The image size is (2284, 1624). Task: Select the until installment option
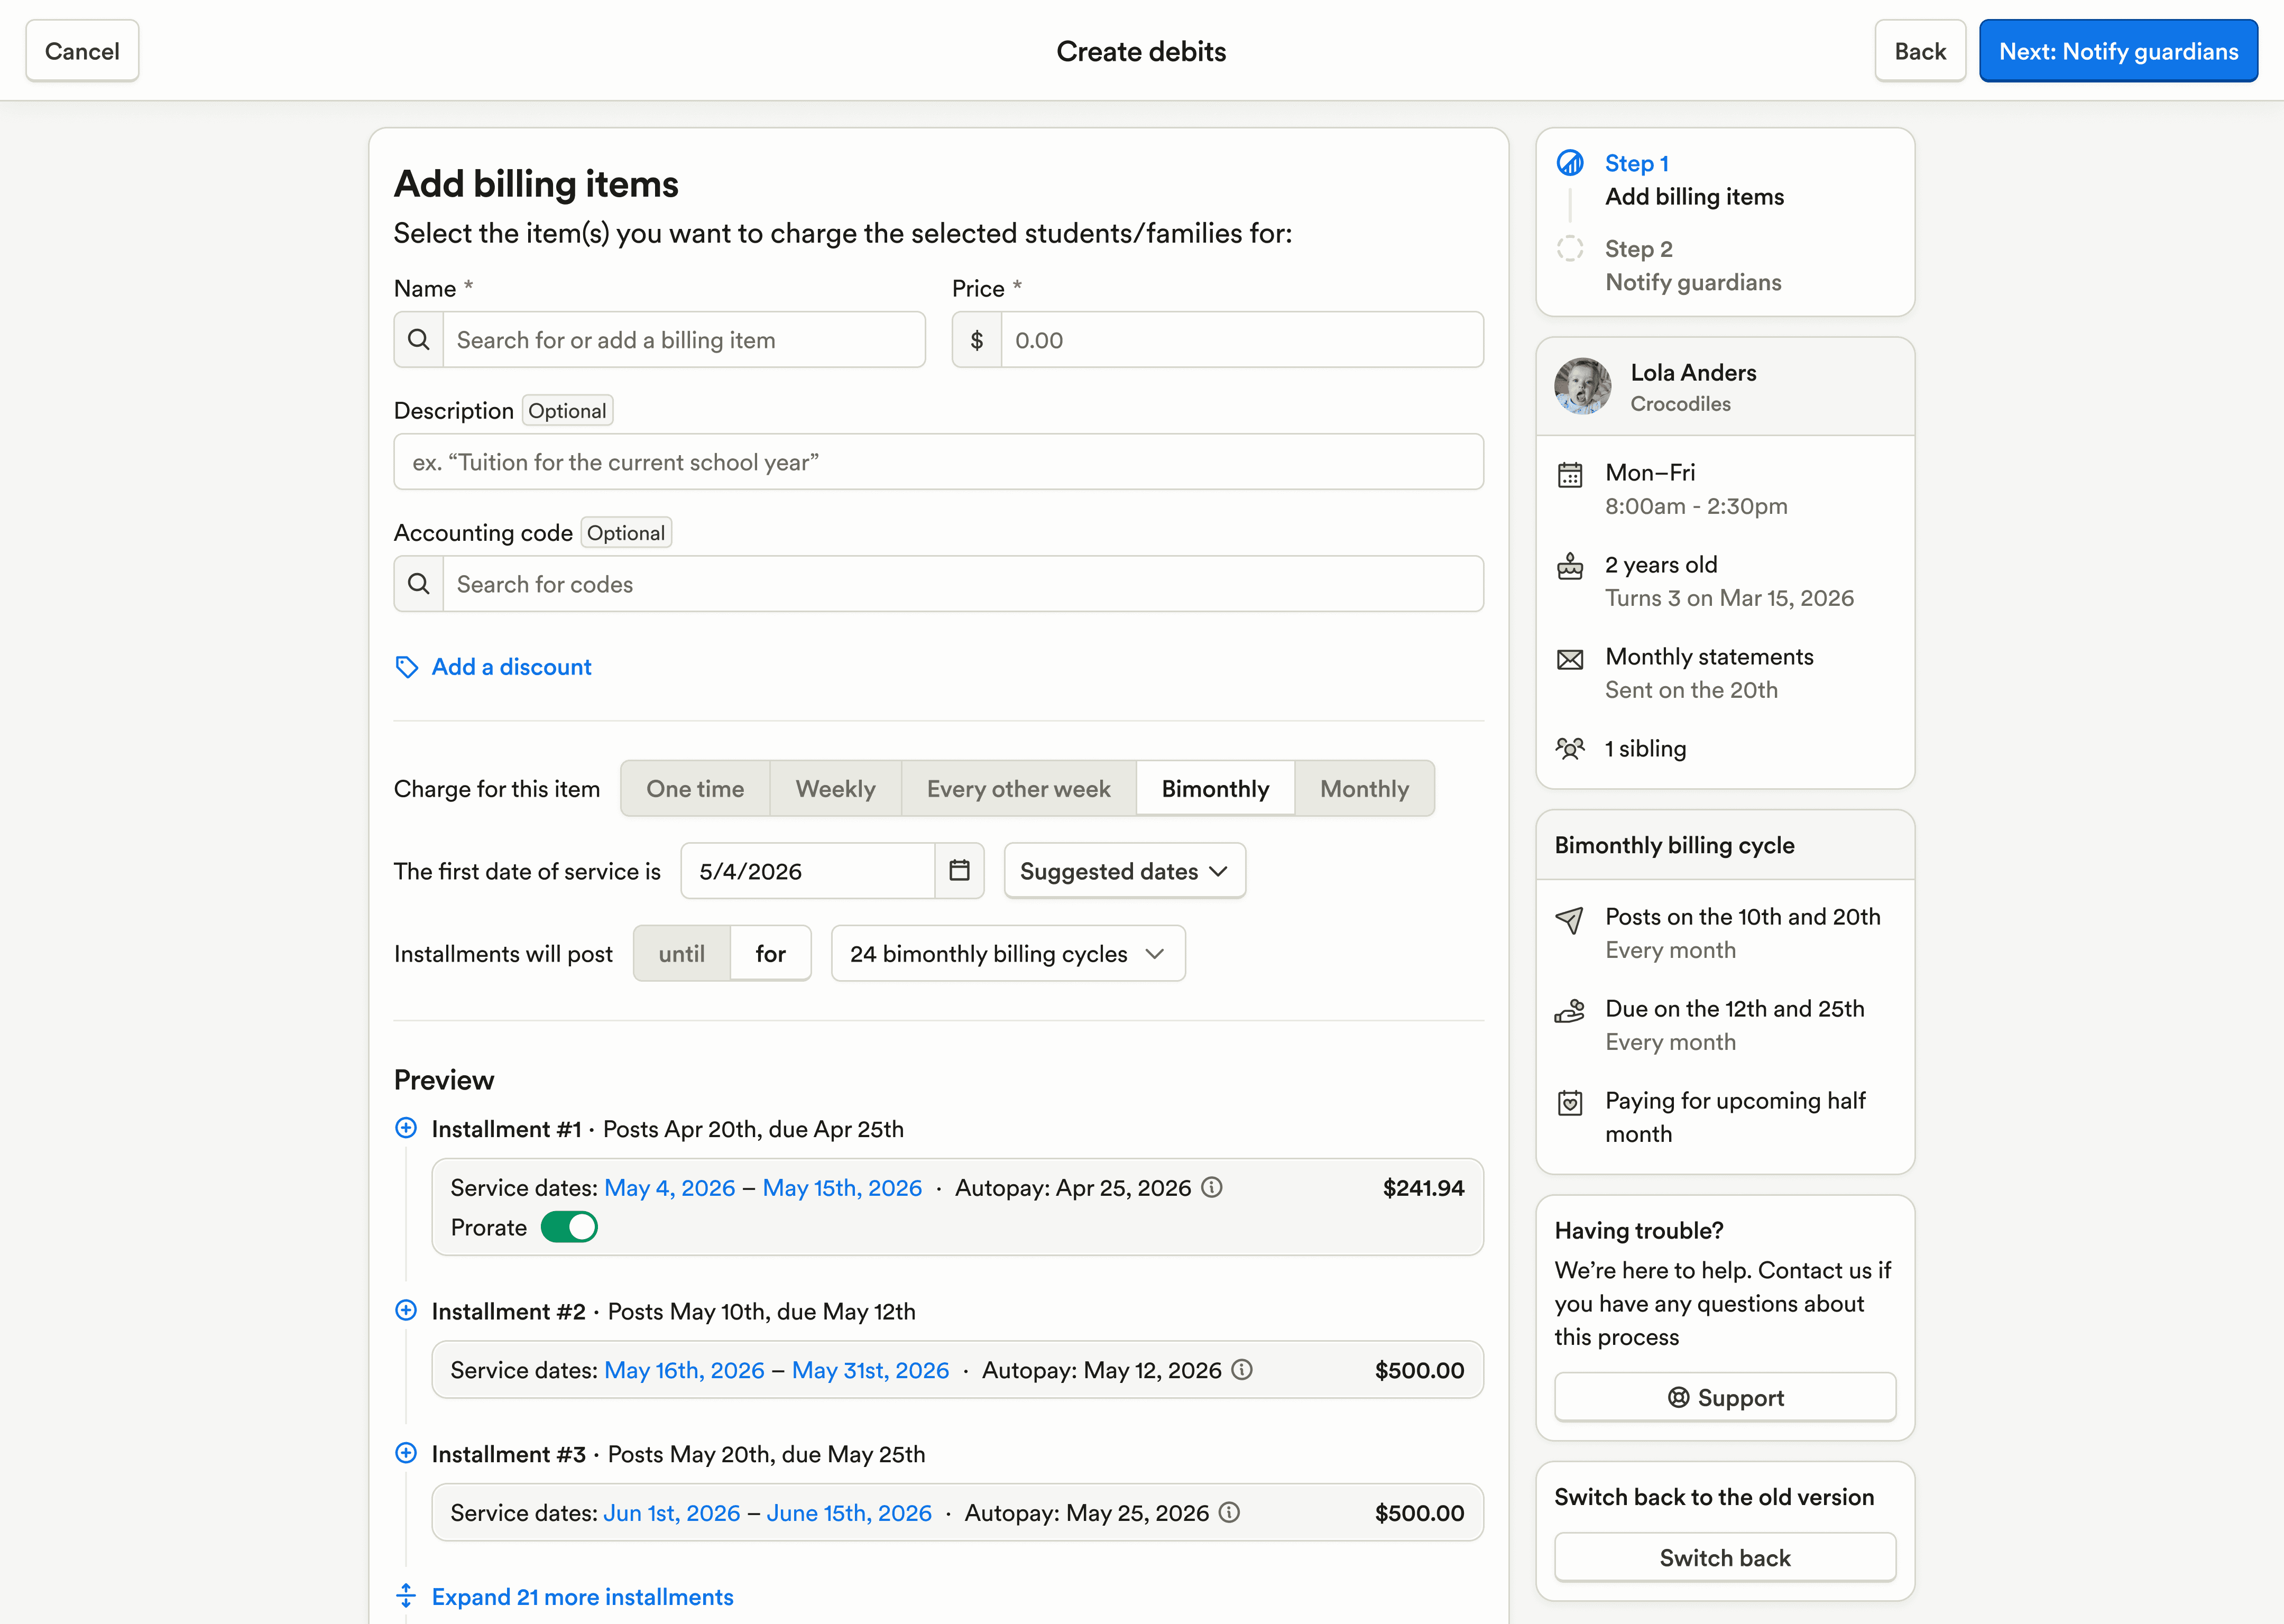pyautogui.click(x=682, y=953)
